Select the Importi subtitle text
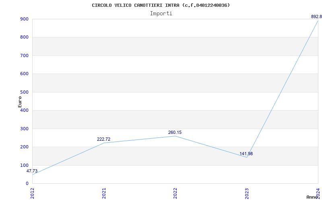This screenshot has height=201, width=322. click(x=161, y=14)
